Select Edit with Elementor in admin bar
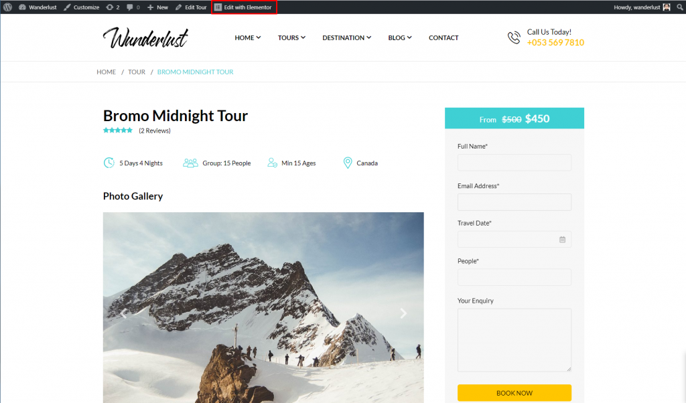 [244, 7]
